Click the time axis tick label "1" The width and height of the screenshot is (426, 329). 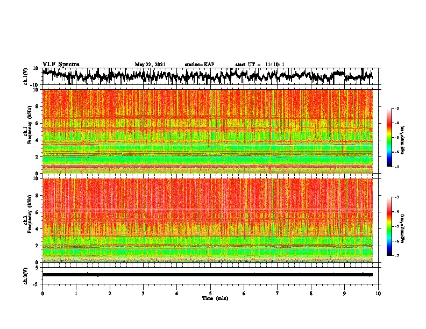click(x=76, y=294)
